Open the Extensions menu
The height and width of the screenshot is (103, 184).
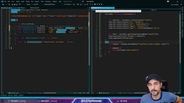pyautogui.click(x=48, y=1)
